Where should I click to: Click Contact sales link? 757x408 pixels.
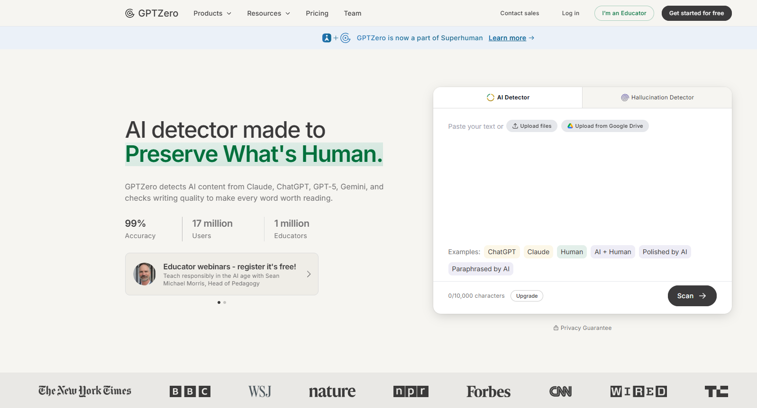tap(520, 13)
